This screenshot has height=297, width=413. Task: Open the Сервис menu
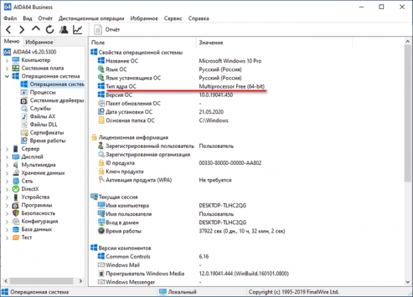173,19
